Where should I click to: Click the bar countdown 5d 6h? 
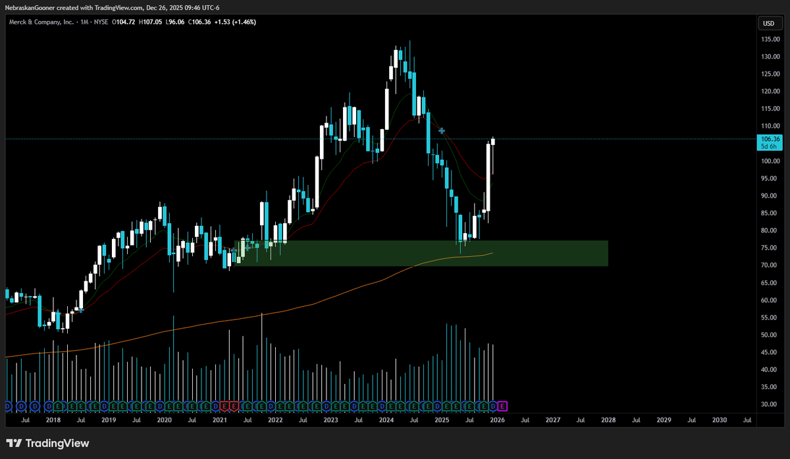tap(770, 146)
